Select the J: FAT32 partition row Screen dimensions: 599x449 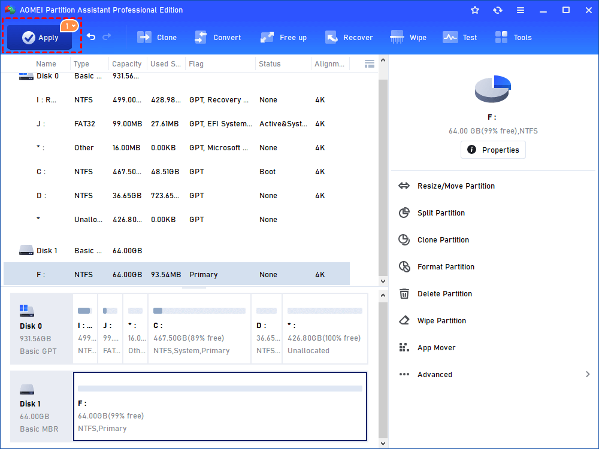coord(177,124)
